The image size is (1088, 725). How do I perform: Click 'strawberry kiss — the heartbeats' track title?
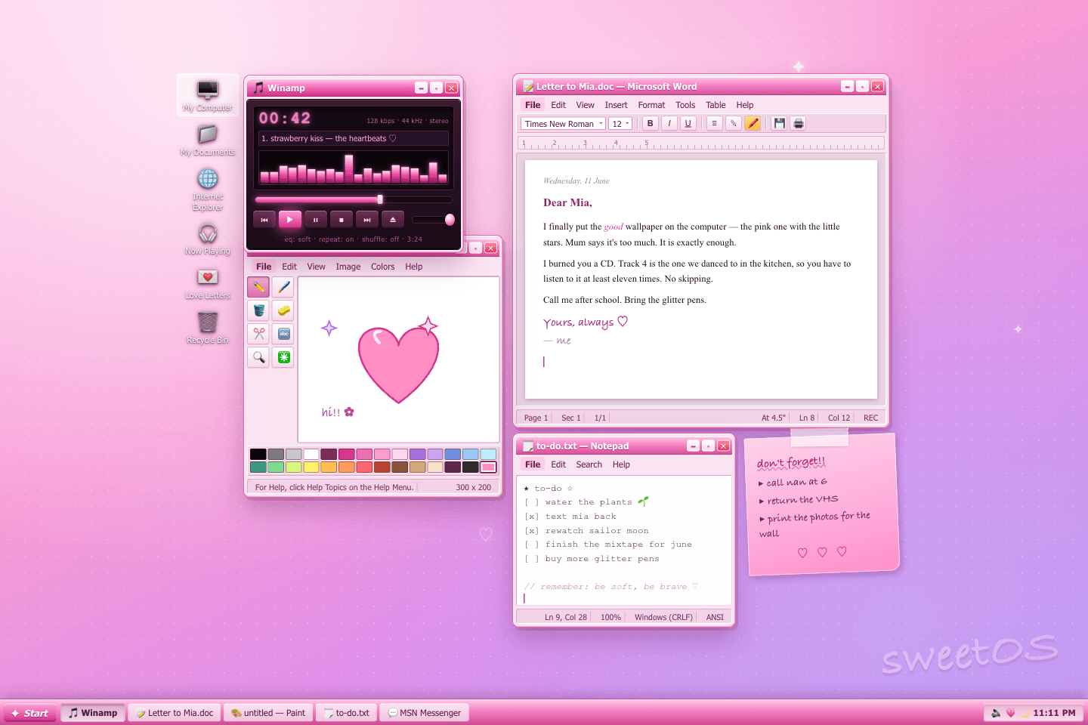354,138
